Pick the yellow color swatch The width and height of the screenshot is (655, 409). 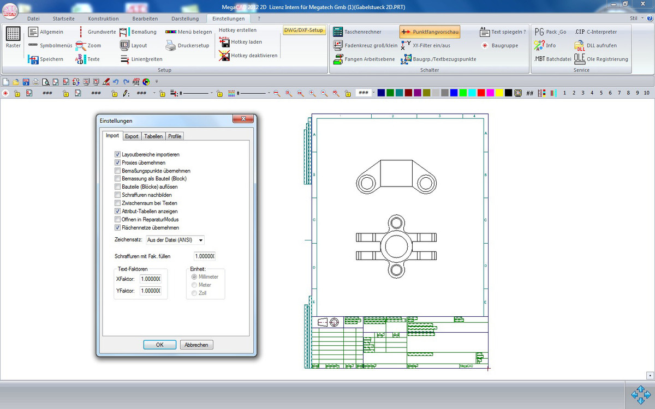click(x=499, y=93)
